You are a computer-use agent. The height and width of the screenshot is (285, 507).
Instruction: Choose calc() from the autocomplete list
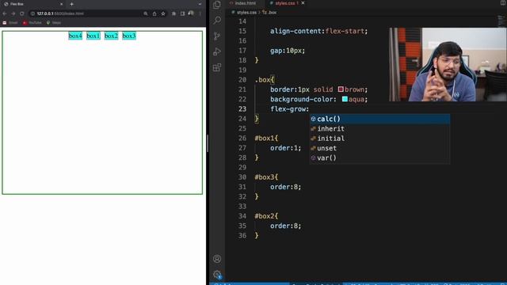(x=379, y=119)
